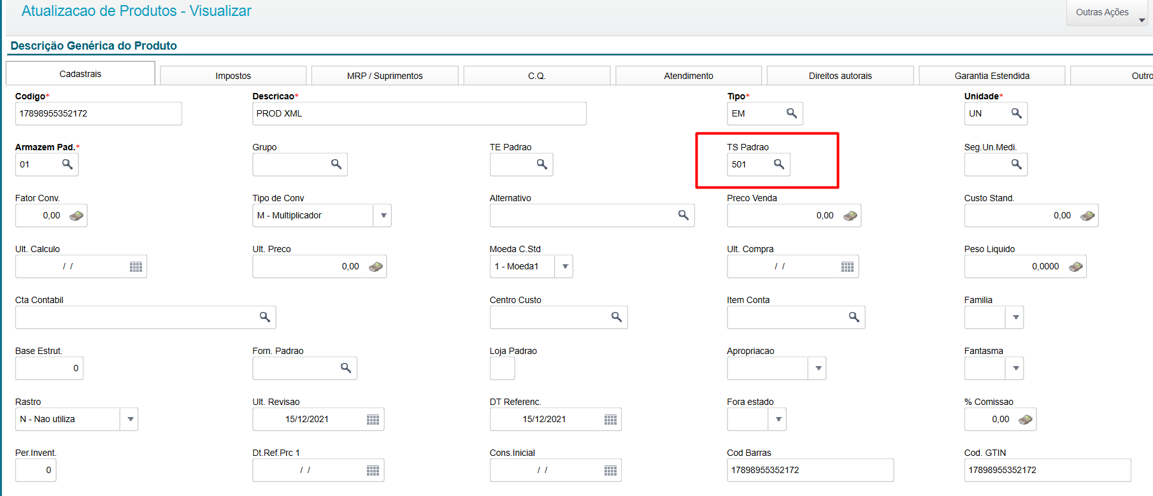Open the Centro Custo search lookup
This screenshot has width=1153, height=496.
tap(616, 317)
